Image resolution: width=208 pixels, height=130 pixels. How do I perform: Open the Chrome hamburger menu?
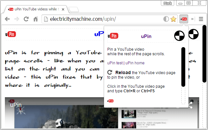point(201,19)
